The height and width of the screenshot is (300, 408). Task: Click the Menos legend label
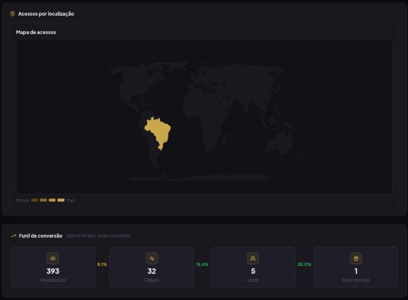(22, 201)
